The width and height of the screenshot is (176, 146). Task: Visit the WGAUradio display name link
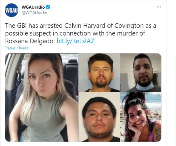(33, 7)
